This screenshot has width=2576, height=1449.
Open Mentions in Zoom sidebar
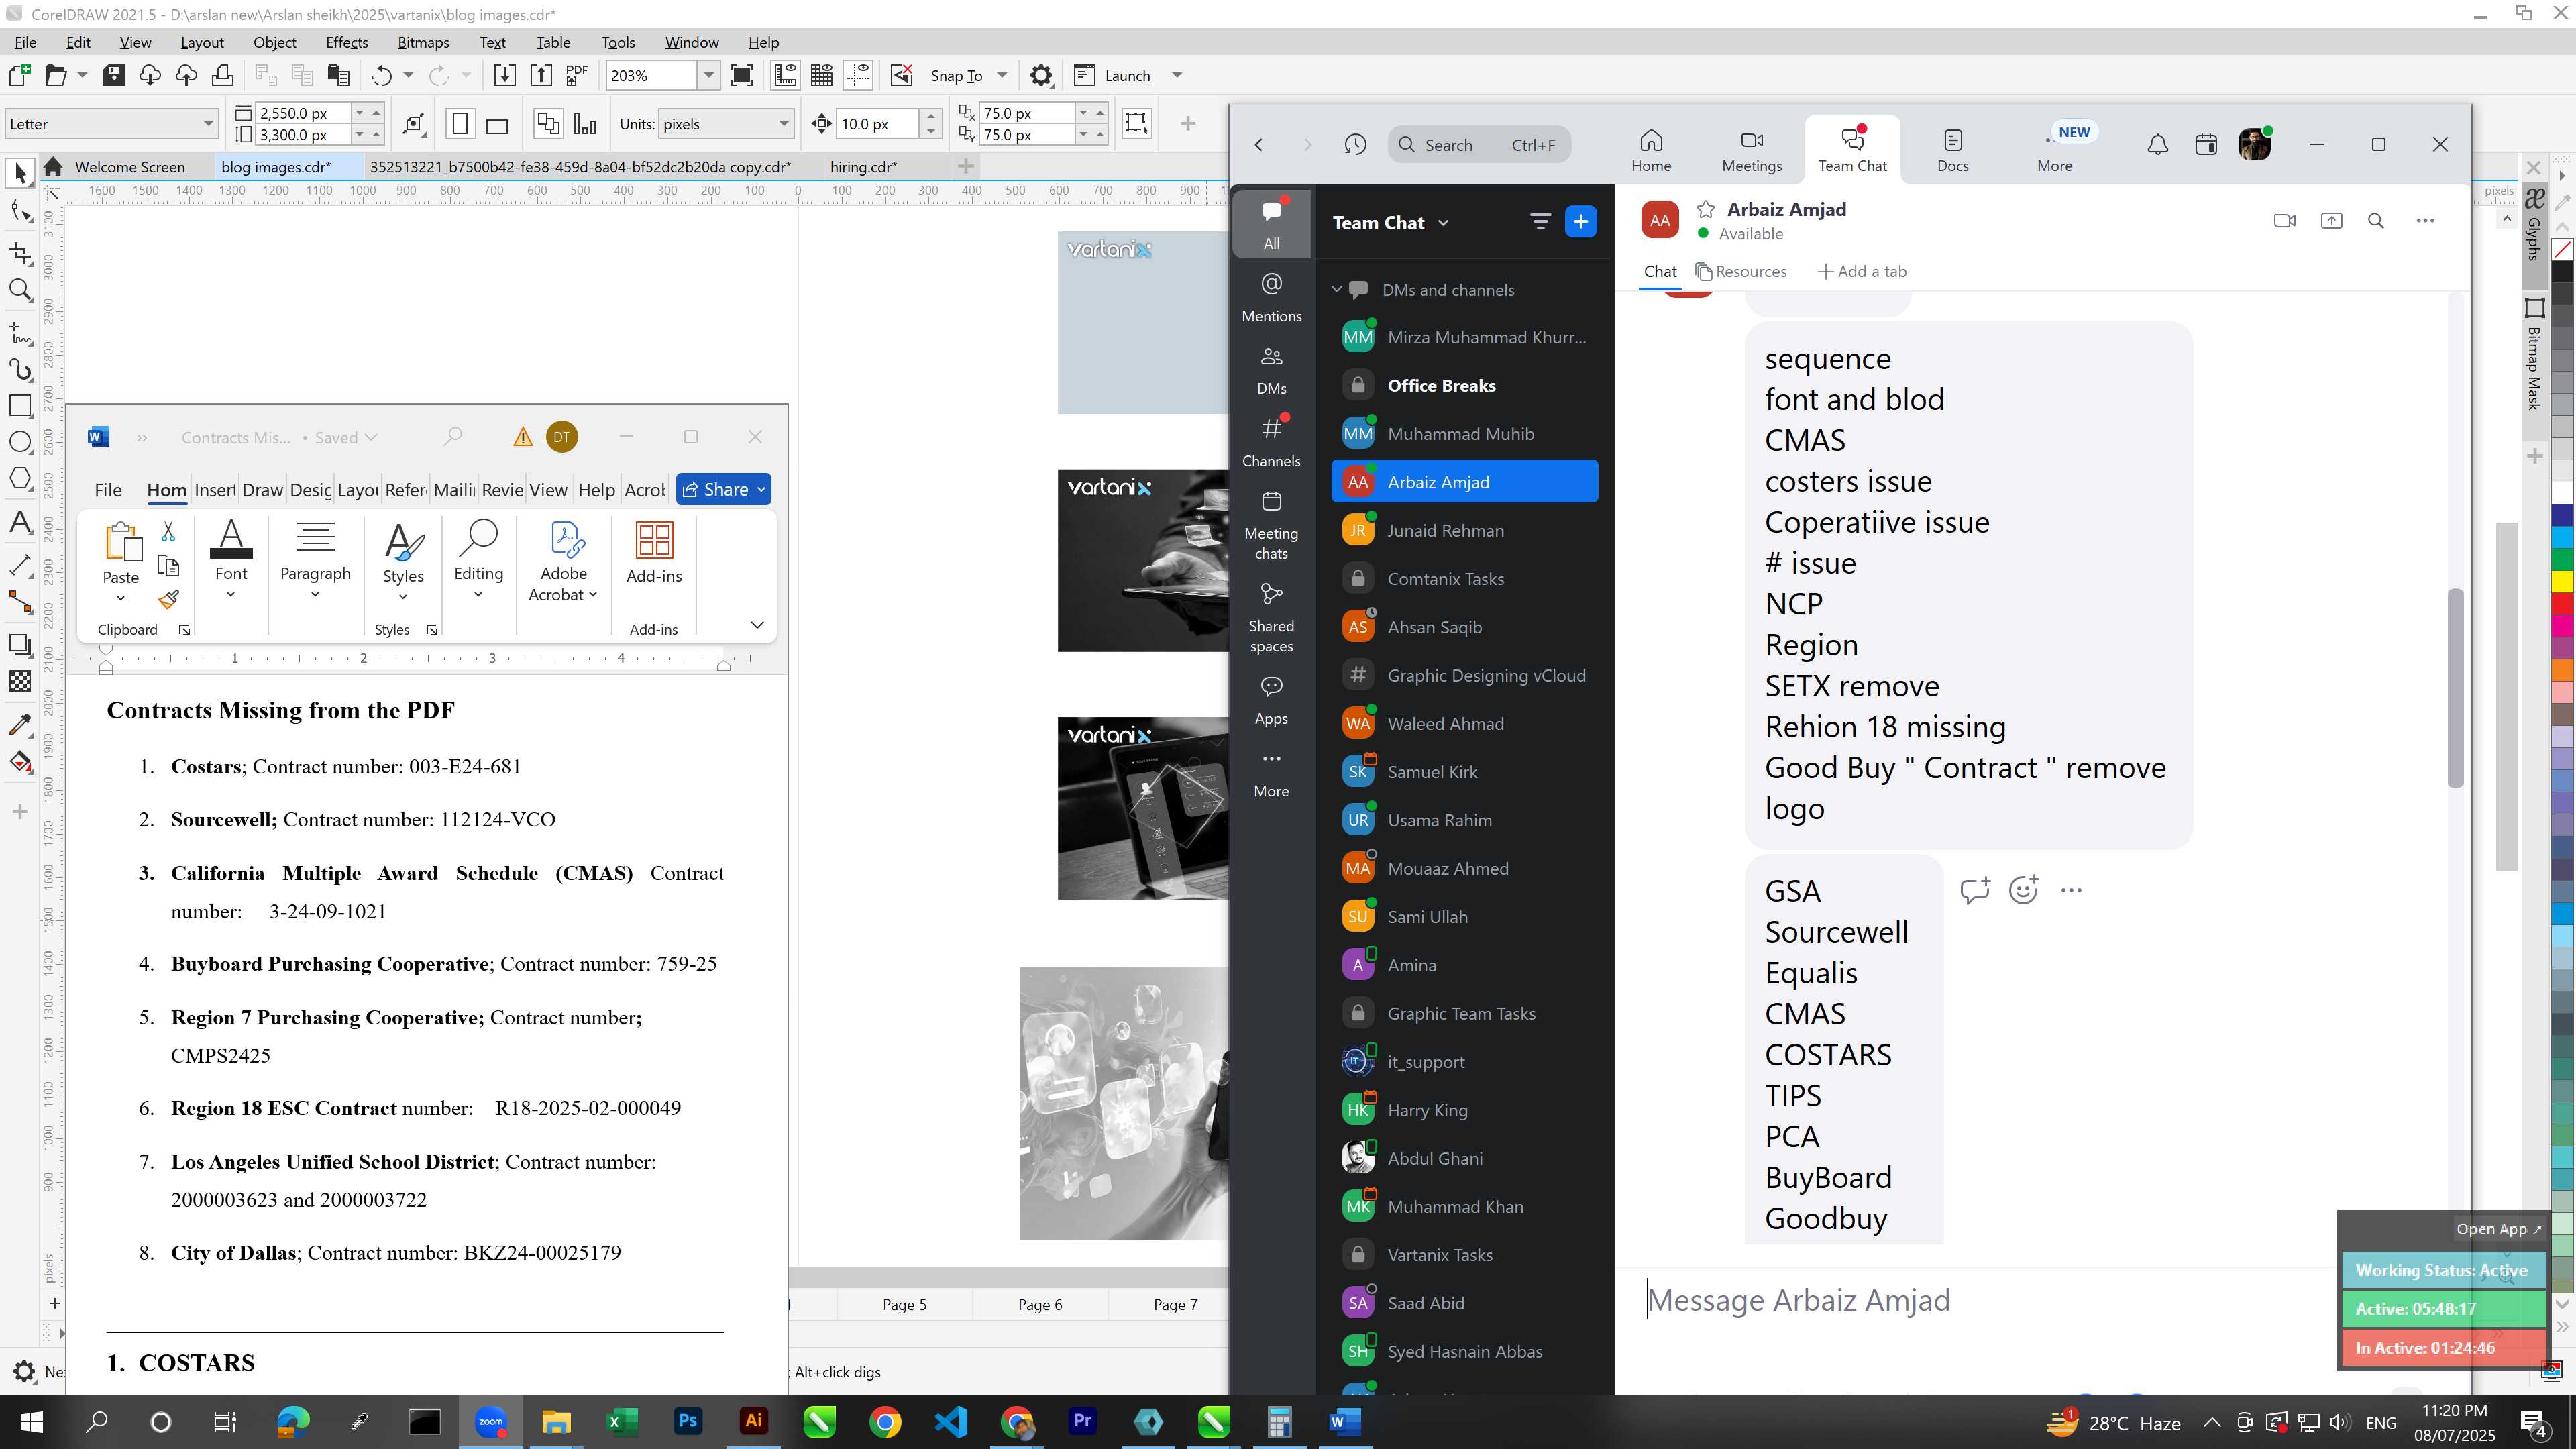[x=1271, y=297]
